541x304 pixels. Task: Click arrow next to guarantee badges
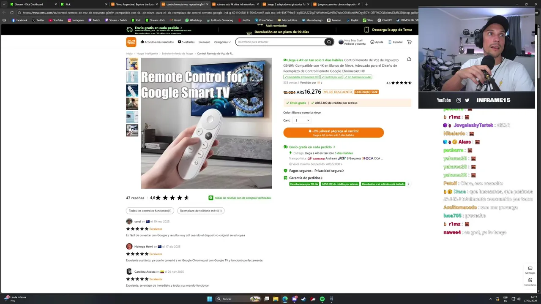(x=408, y=184)
